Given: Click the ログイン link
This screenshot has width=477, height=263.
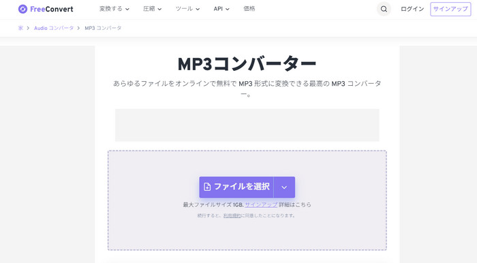Looking at the screenshot, I should click(x=412, y=9).
